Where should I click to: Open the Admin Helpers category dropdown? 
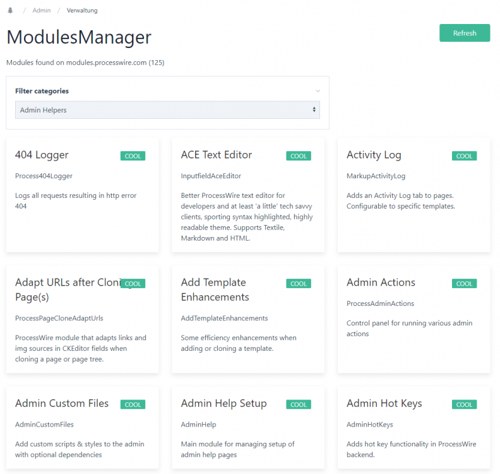click(167, 110)
